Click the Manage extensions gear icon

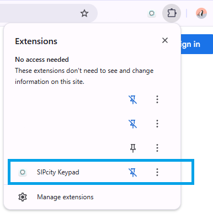(23, 197)
